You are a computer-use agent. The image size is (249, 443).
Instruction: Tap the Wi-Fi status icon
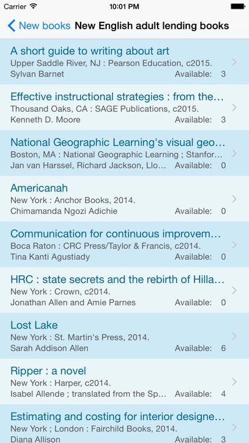[x=34, y=6]
